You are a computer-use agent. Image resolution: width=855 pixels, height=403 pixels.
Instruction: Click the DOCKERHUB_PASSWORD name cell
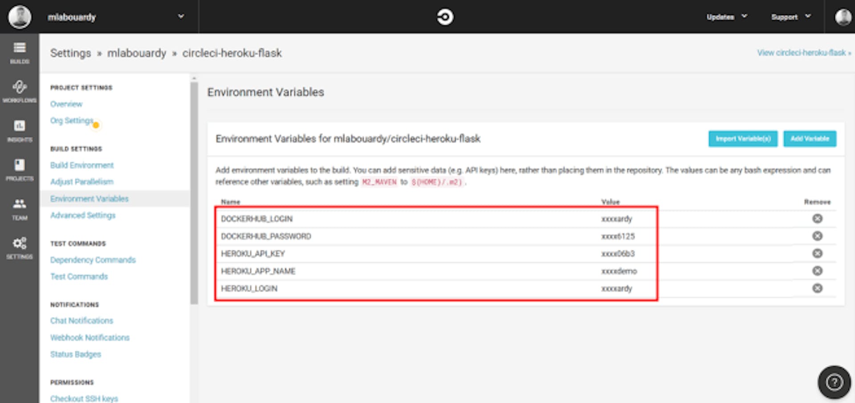266,236
